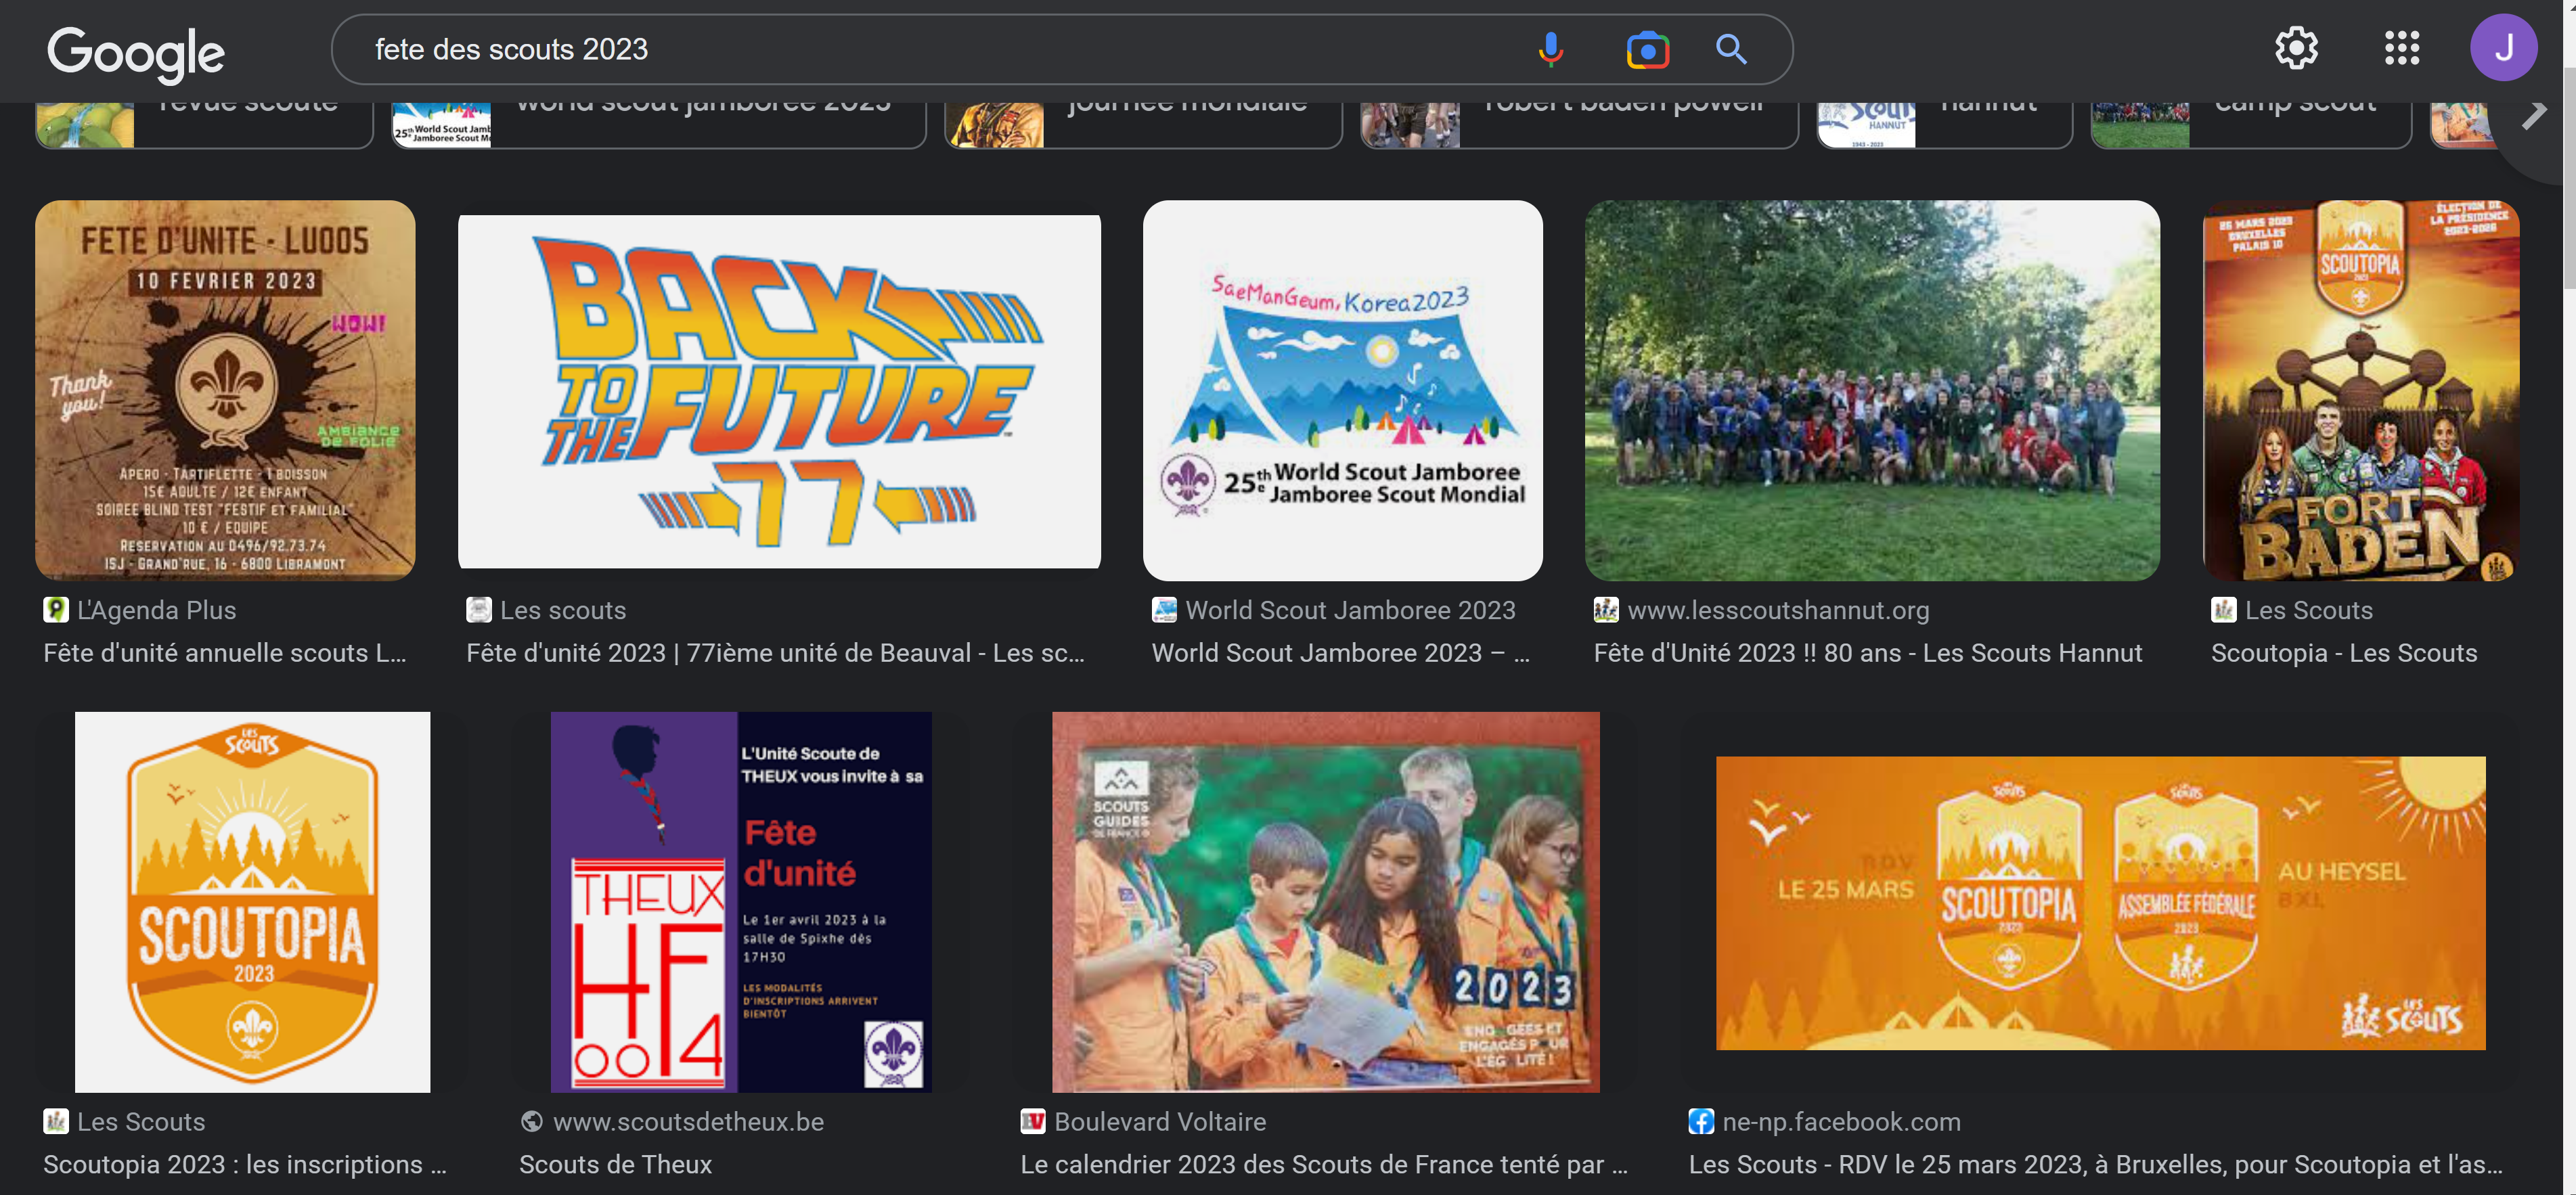Open 'Le calendrier 2023 des Scouts de France' link
This screenshot has width=2576, height=1195.
click(x=1324, y=1165)
